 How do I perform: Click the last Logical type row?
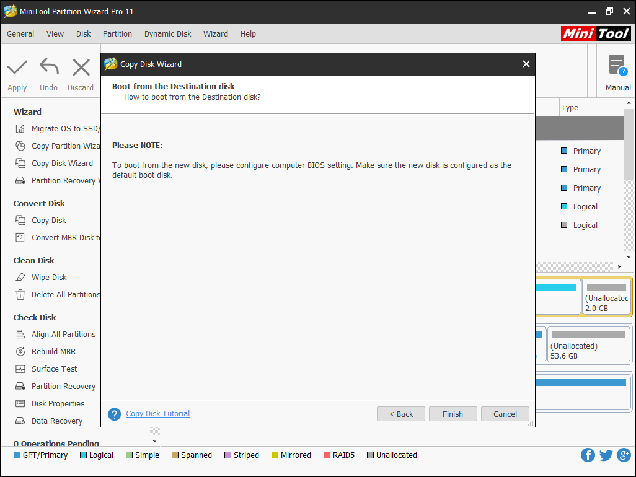[x=580, y=225]
